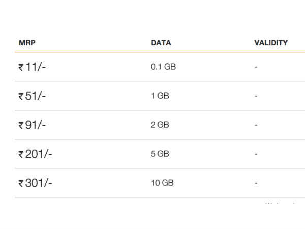Click the VALIDITY column header
Image resolution: width=305 pixels, height=229 pixels.
click(271, 43)
